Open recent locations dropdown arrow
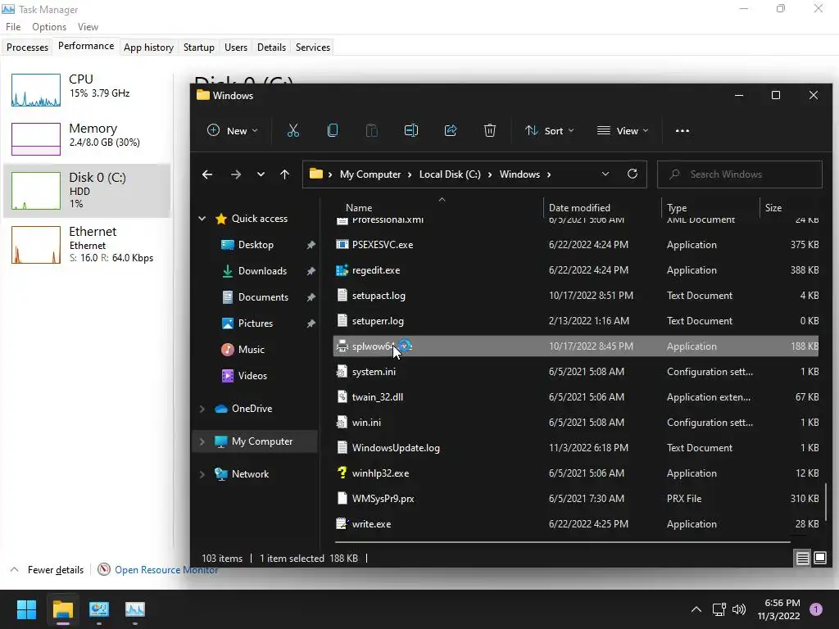 click(x=261, y=174)
